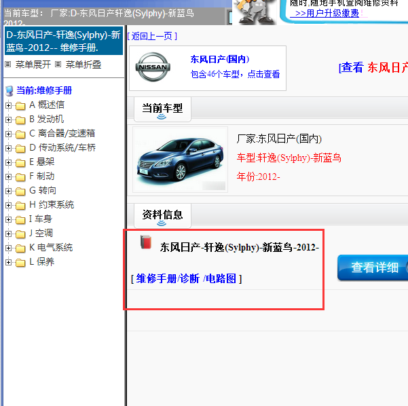Click the A 概述信 folder icon

(x=20, y=106)
